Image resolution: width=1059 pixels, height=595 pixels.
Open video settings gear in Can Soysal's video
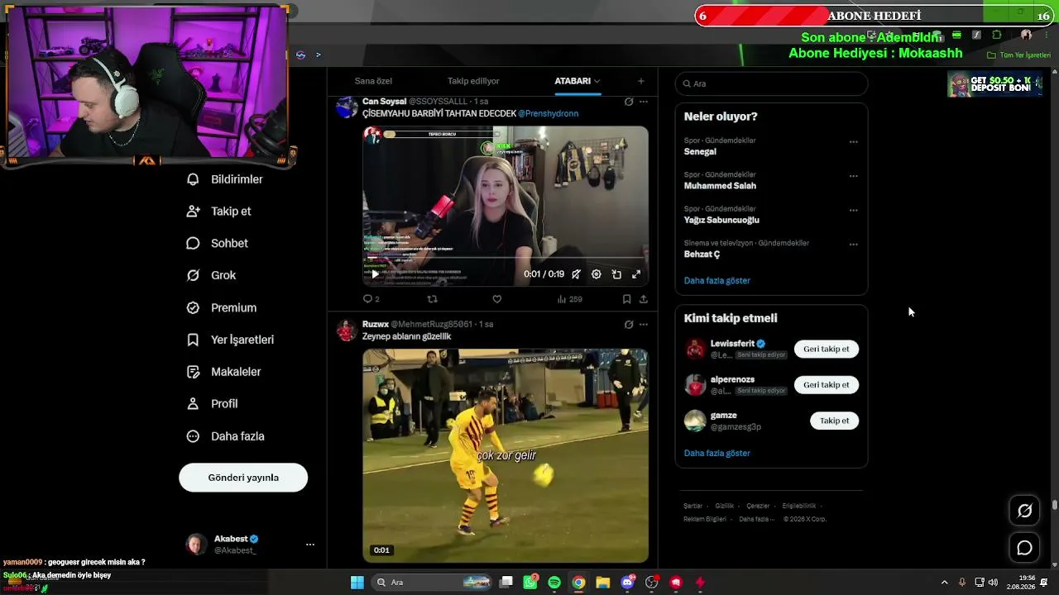[596, 274]
